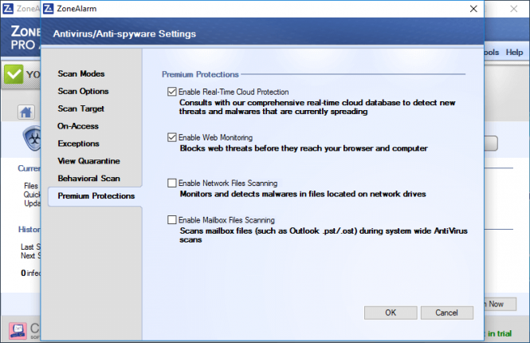Select View Quarantine in sidebar
Viewport: 530px width, 343px height.
click(88, 161)
